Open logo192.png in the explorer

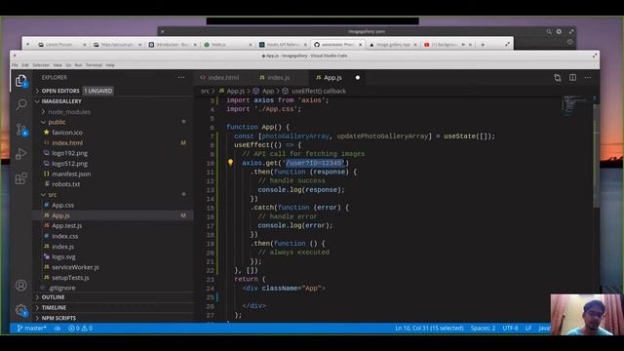click(x=69, y=153)
